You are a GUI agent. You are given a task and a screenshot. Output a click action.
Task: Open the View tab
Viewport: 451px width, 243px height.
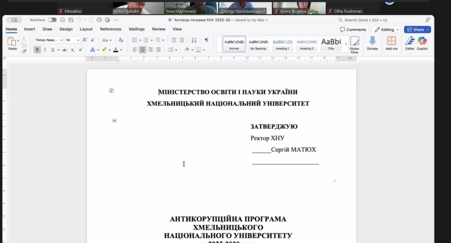[x=177, y=29]
